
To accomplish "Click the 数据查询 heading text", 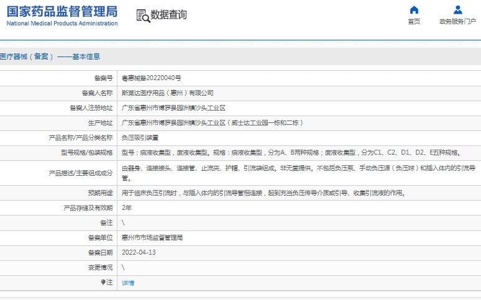I will pos(168,14).
